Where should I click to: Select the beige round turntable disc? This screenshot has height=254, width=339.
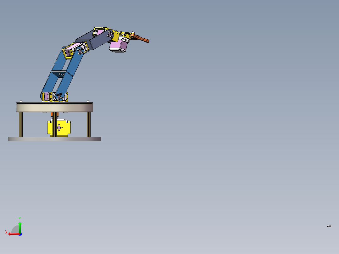coord(54,108)
